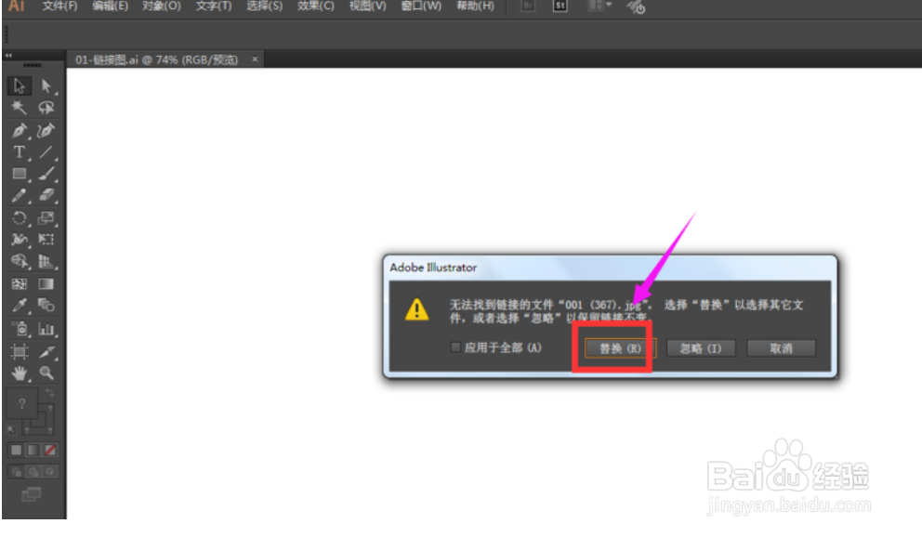Choose the Magic Wand tool

click(x=19, y=108)
